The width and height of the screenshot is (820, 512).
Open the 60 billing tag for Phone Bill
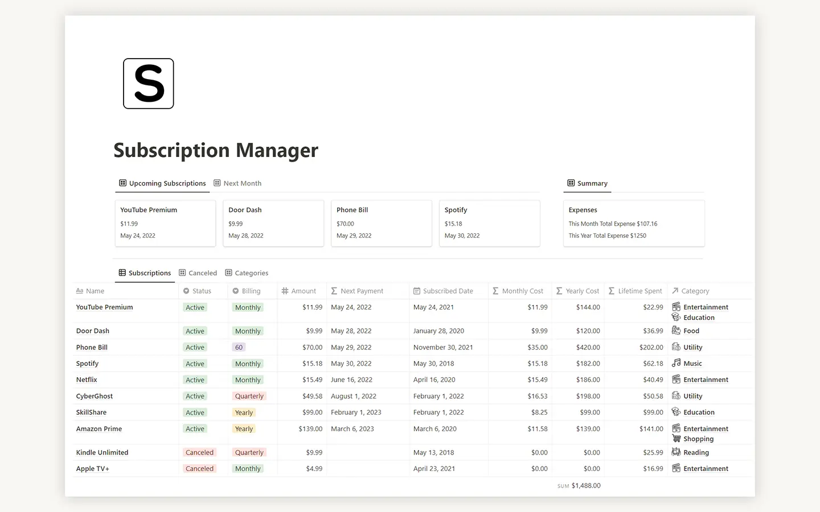click(x=239, y=348)
